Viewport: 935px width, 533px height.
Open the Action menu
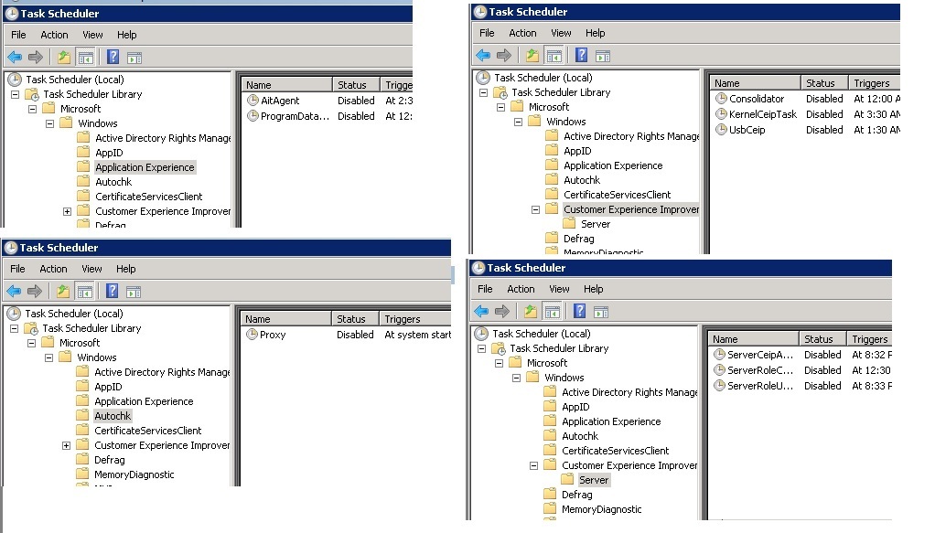click(x=54, y=35)
